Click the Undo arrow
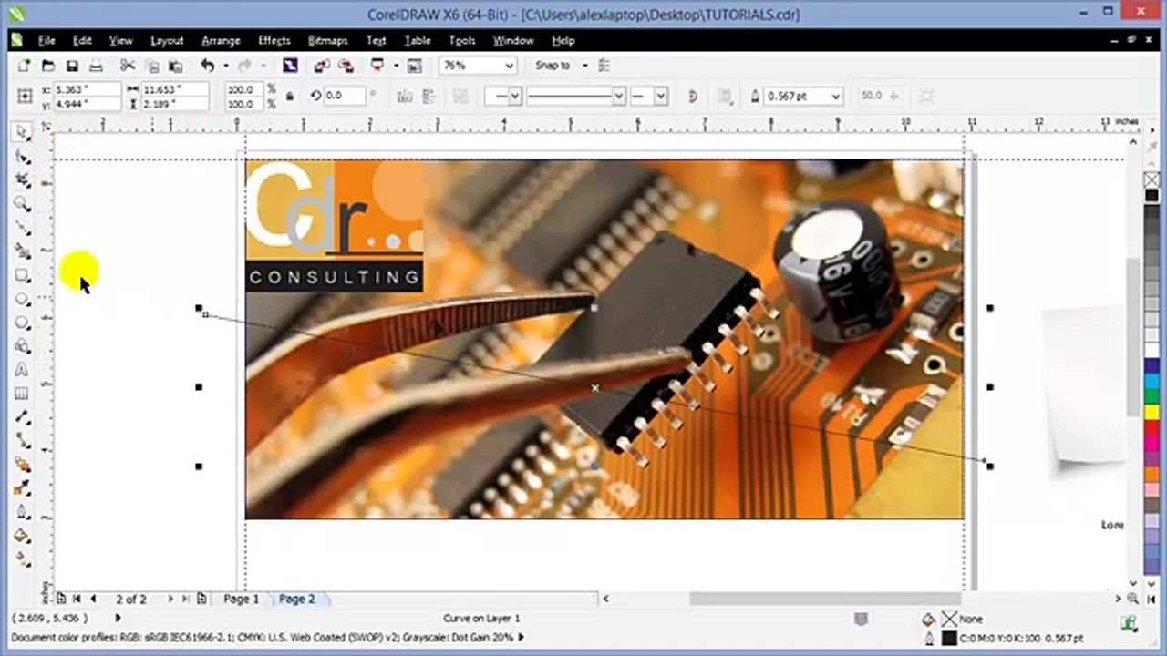 (207, 66)
